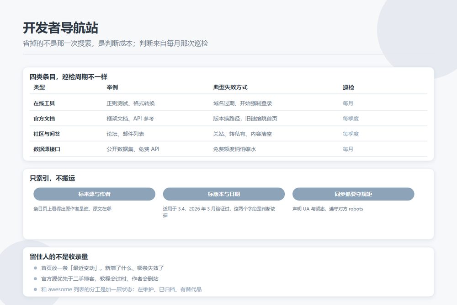Click the cell 版本换路径，旧链接跳首页
The height and width of the screenshot is (305, 457).
245,118
